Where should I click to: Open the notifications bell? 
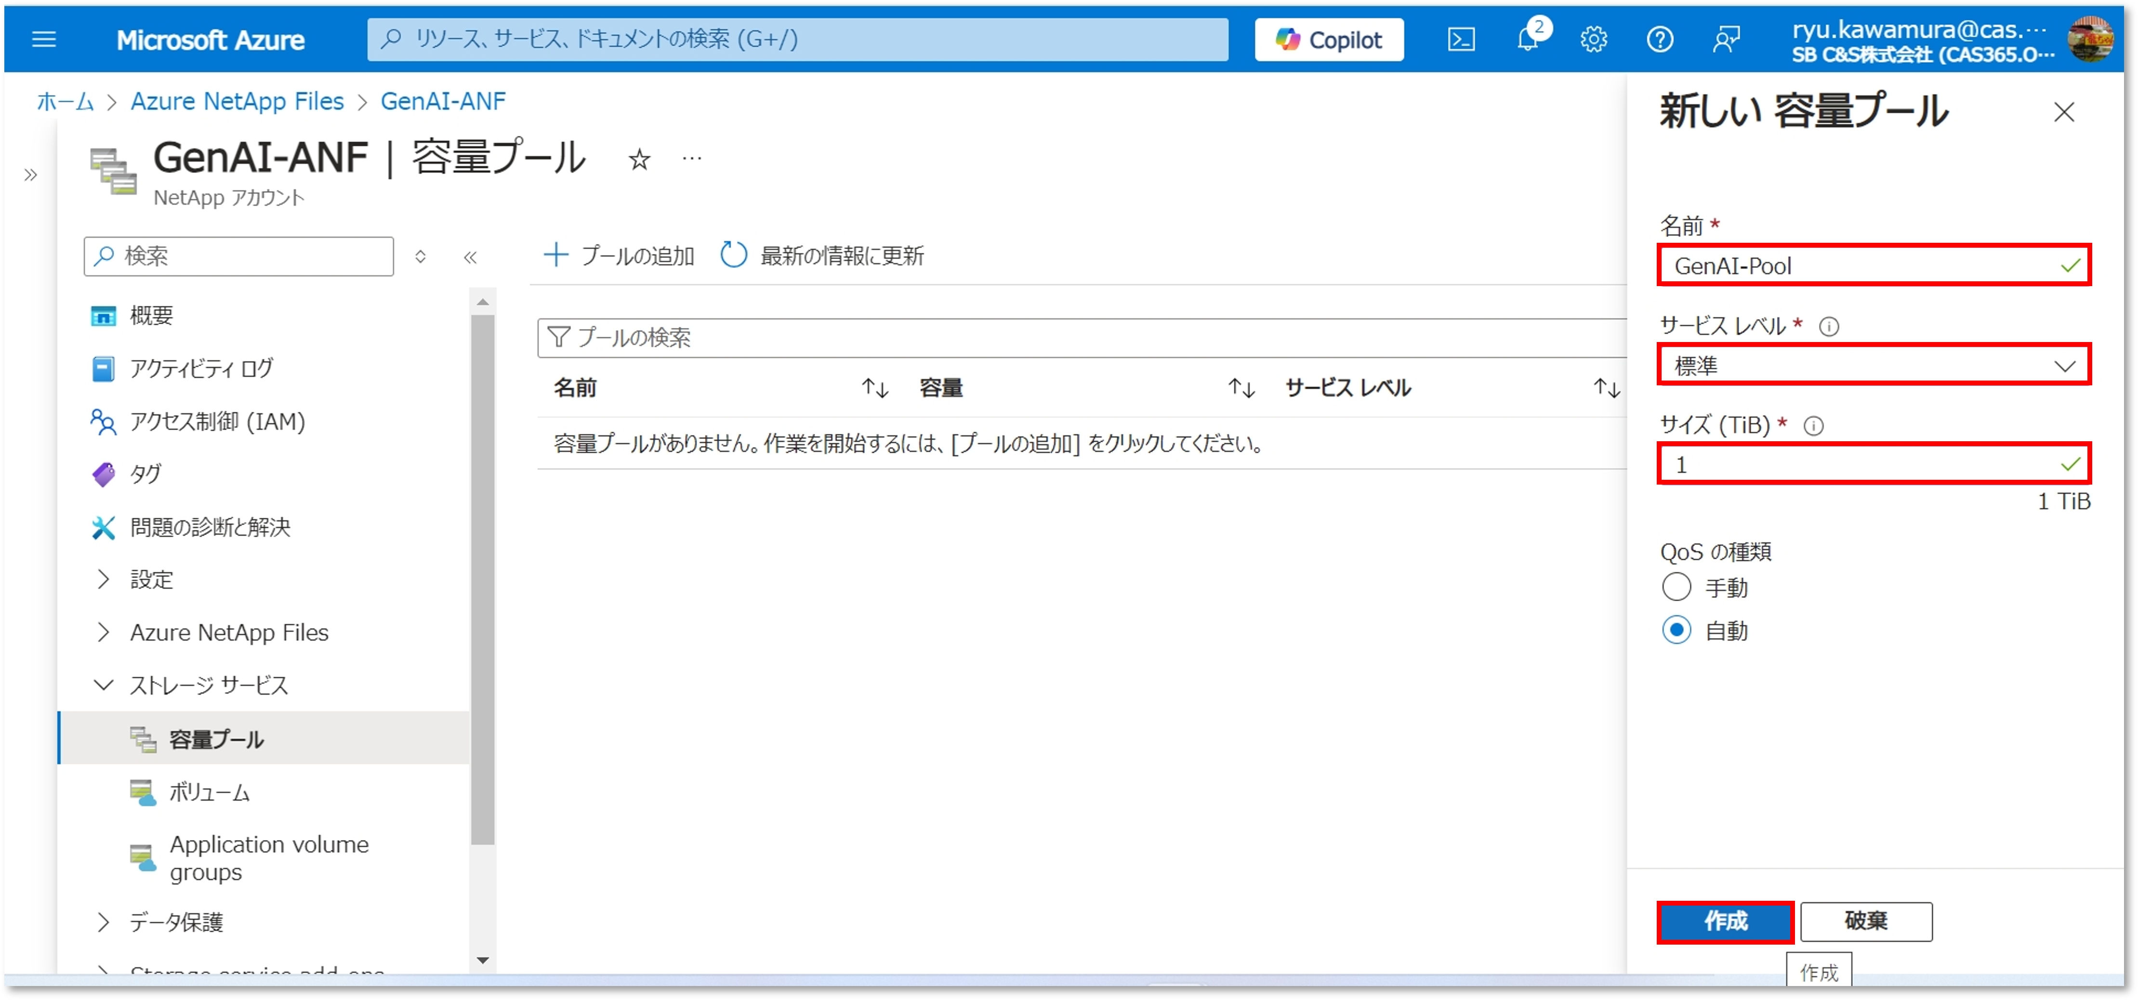[1527, 39]
